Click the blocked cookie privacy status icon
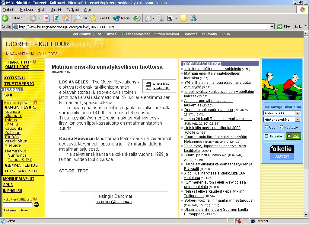Viewport: 309px width, 225px height. click(x=238, y=221)
